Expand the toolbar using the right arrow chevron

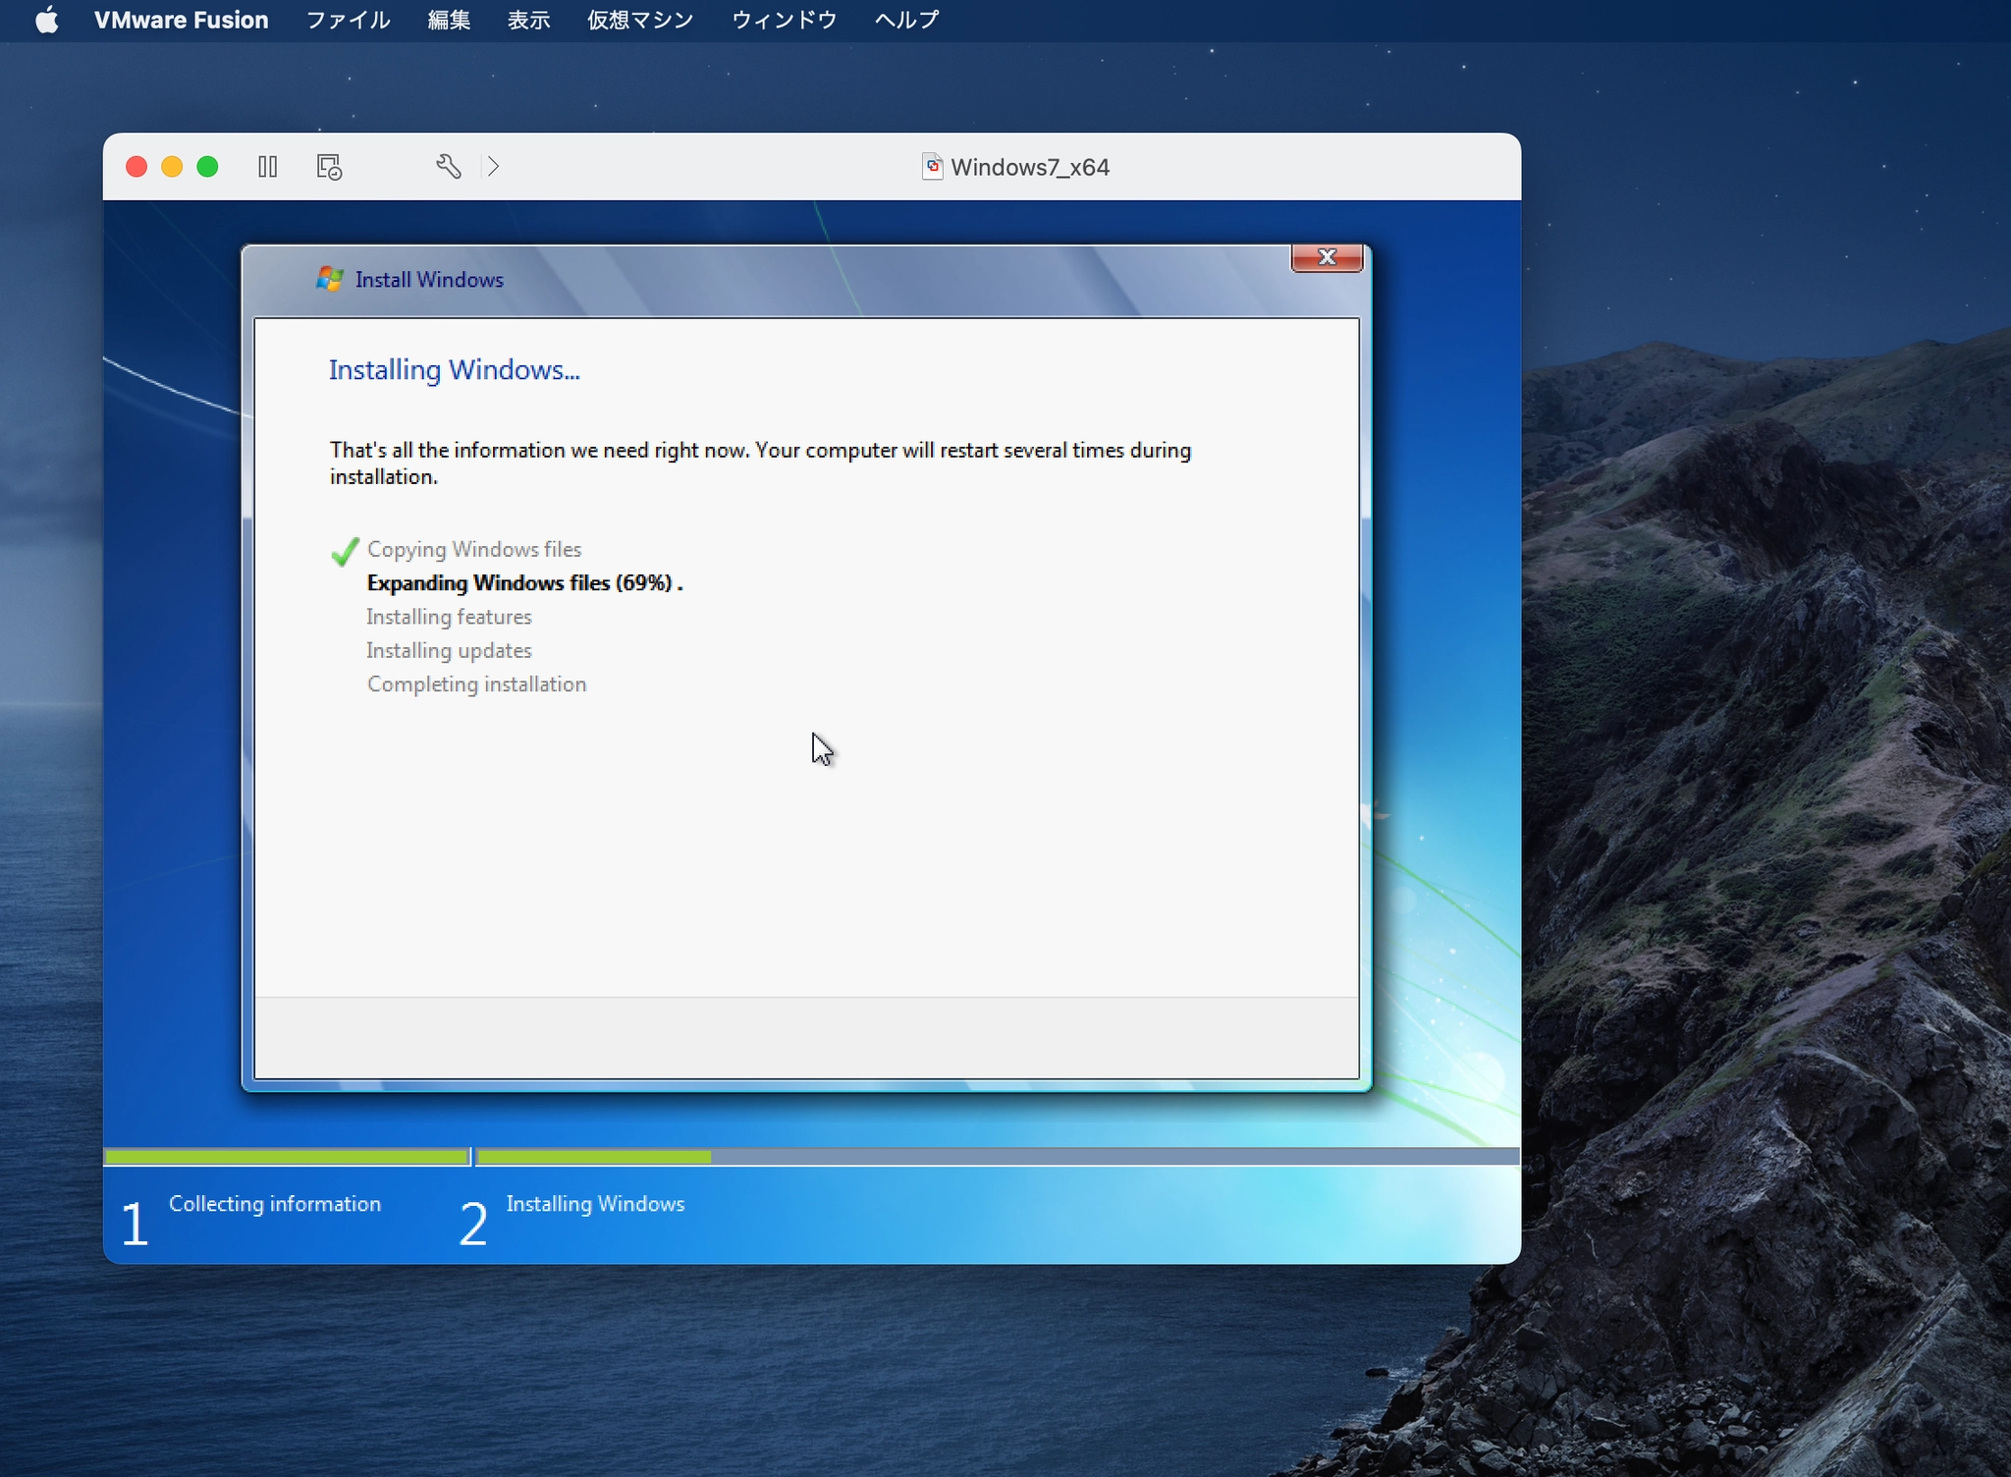[493, 166]
